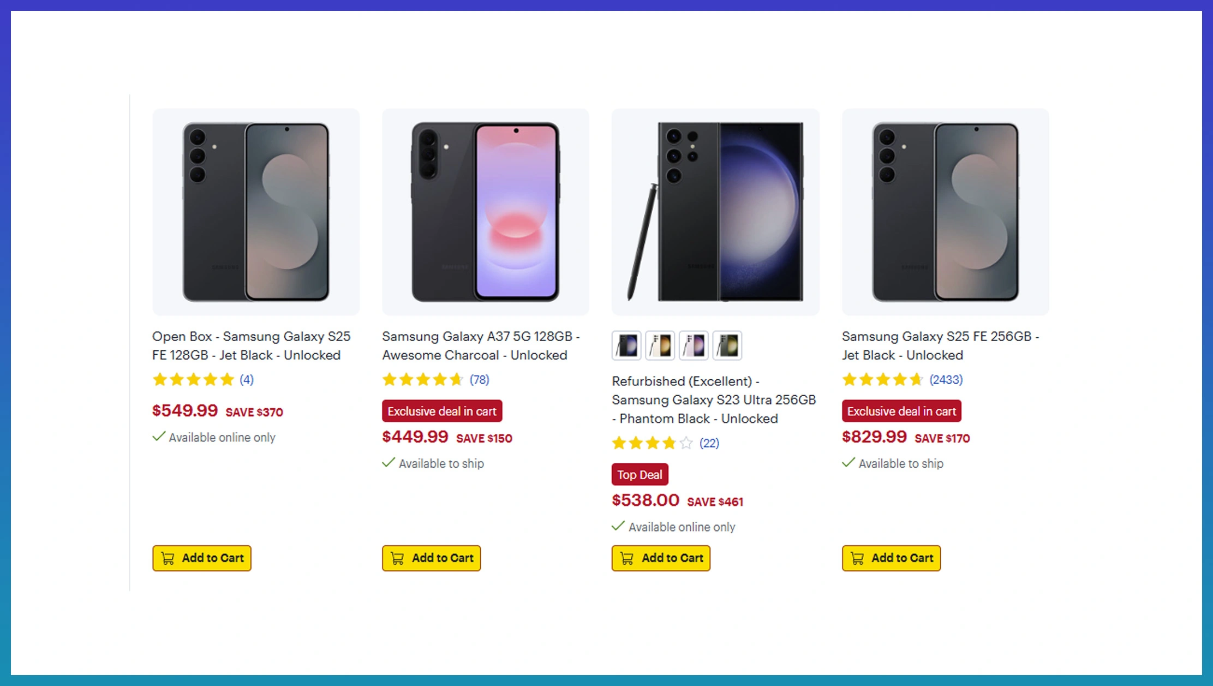This screenshot has height=686, width=1213.
Task: Click the Galaxy S23 Ultra product image with S Pen
Action: (x=715, y=212)
